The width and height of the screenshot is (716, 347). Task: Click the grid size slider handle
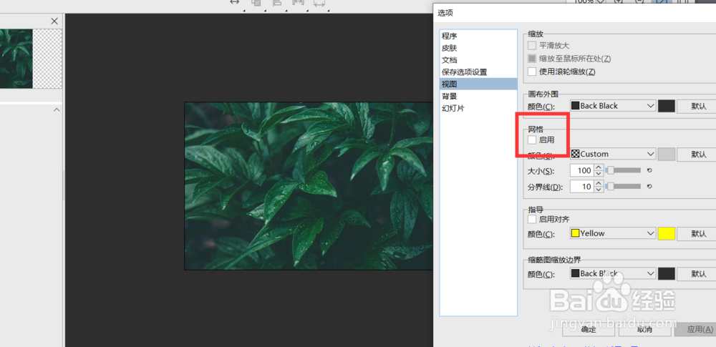click(609, 170)
